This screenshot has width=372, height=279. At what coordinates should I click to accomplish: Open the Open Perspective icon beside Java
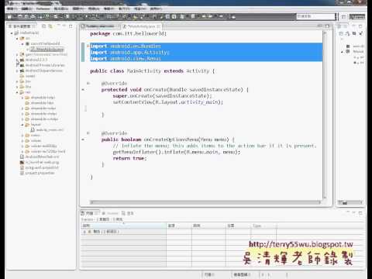point(344,16)
